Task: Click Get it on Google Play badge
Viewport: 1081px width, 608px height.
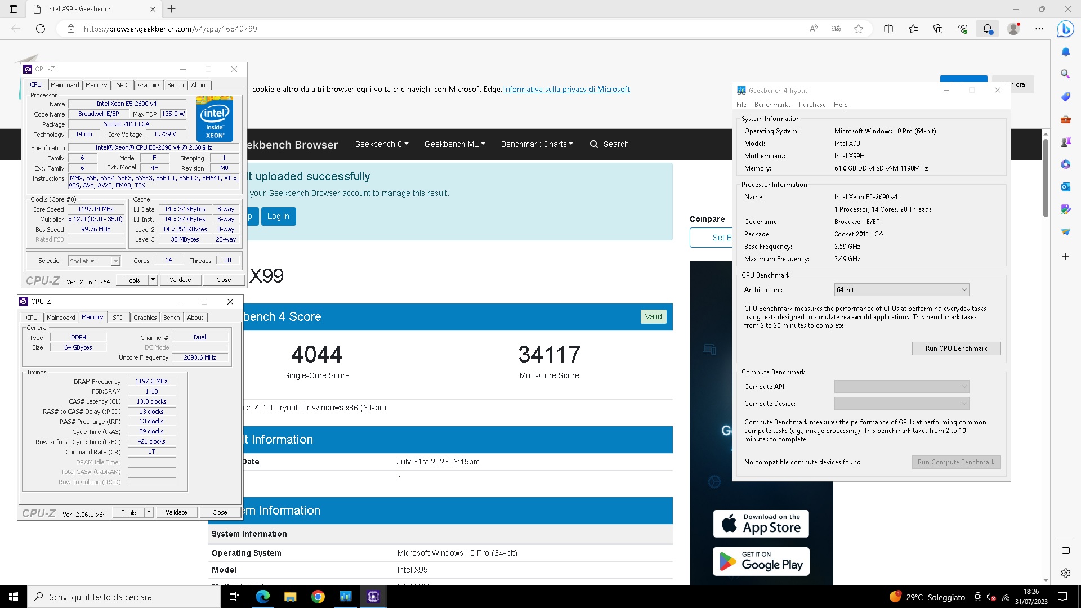Action: point(761,561)
